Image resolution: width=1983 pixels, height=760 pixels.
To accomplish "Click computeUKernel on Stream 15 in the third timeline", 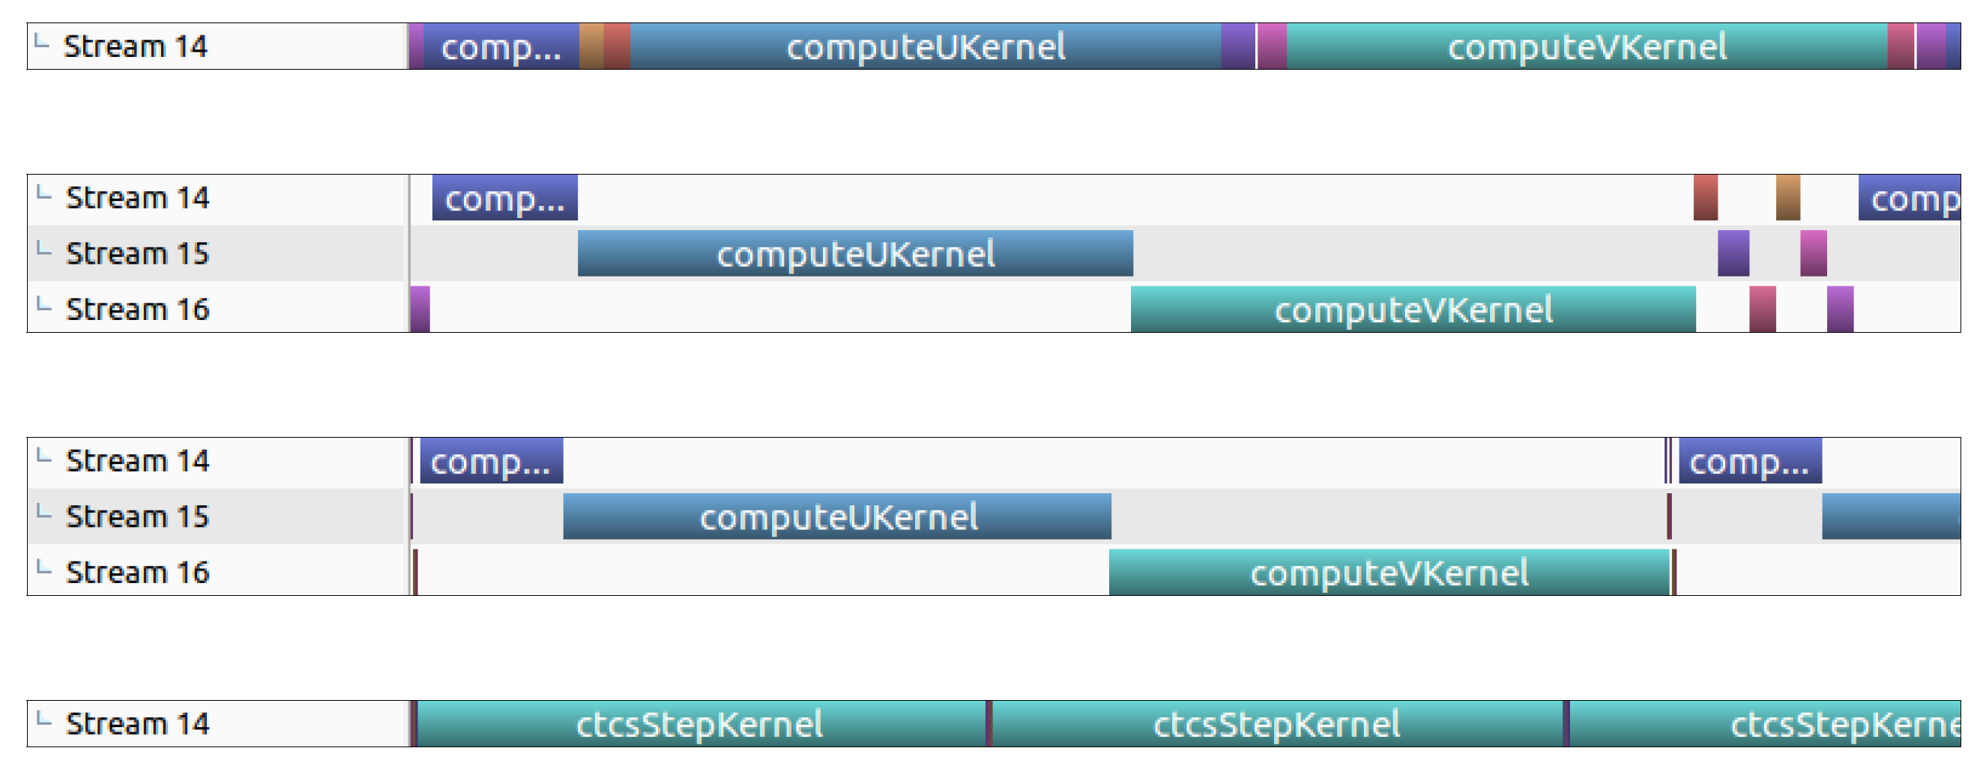I will tap(838, 516).
